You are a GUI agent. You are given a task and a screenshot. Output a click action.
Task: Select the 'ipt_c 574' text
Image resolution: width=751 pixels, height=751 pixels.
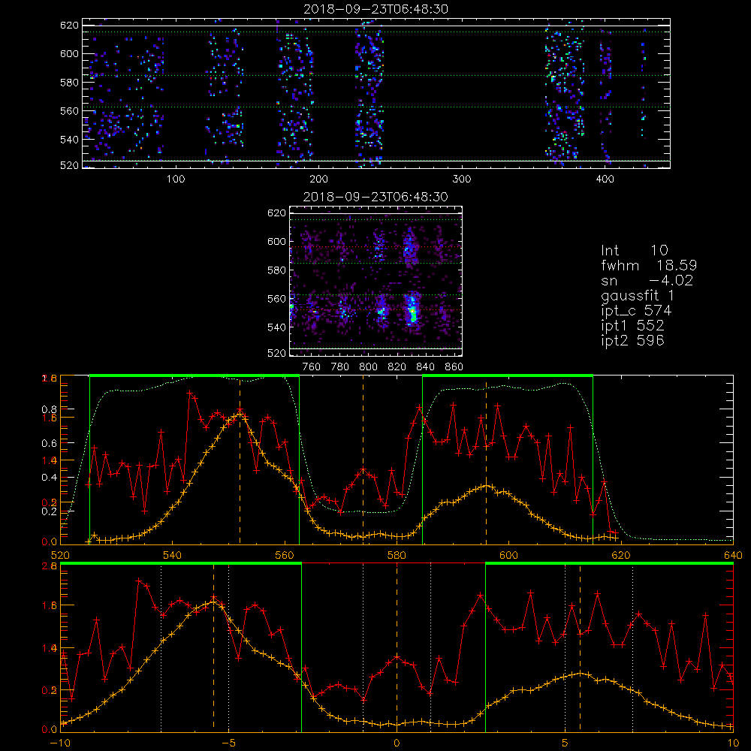tap(636, 311)
